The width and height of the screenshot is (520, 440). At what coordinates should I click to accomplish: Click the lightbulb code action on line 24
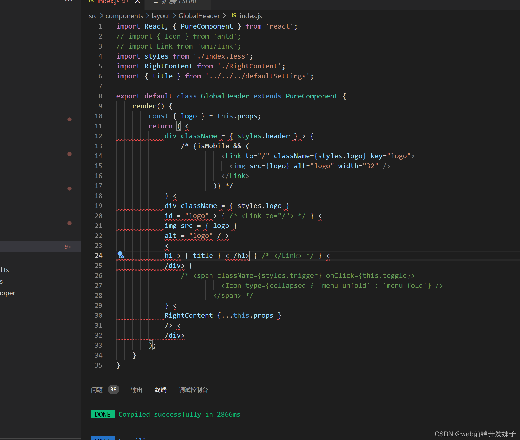[x=120, y=254]
